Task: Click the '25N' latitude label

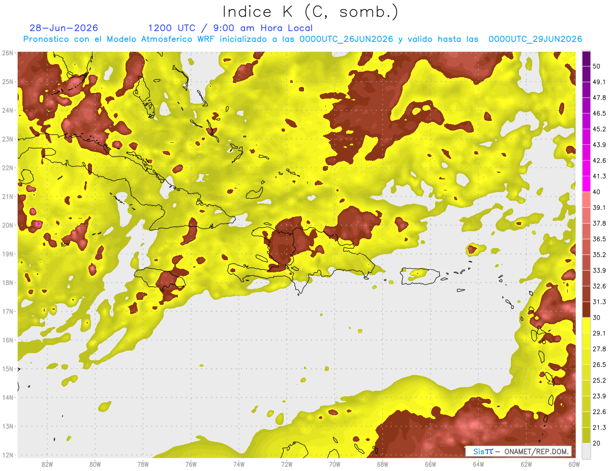Action: point(8,81)
